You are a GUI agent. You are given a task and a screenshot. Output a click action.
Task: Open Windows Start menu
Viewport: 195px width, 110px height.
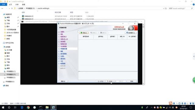click(3, 107)
